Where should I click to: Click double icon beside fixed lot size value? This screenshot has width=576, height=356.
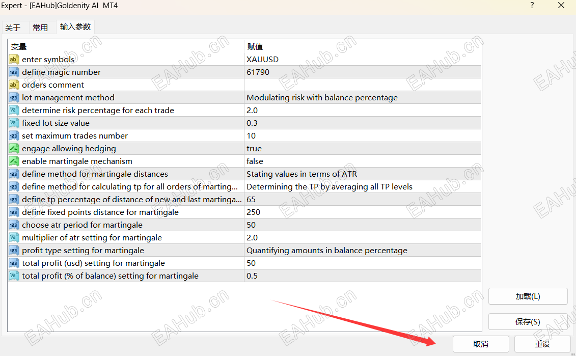[x=14, y=123]
